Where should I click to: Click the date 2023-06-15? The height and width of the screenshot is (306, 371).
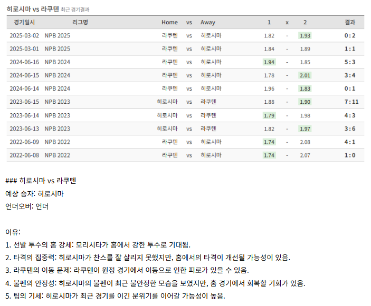[24, 102]
